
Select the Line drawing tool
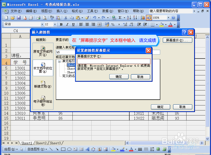[51, 149]
